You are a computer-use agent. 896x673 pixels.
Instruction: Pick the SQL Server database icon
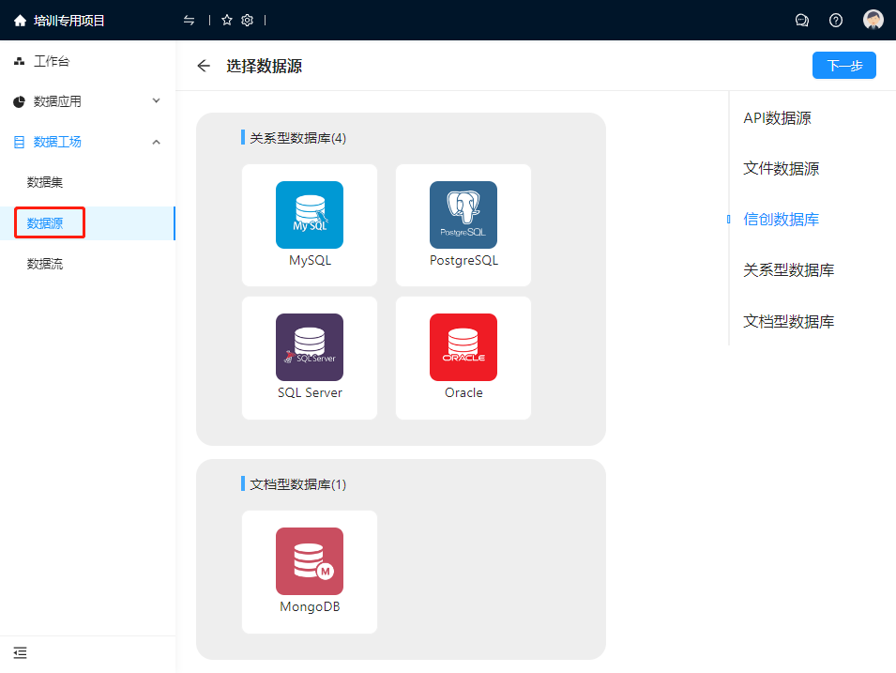point(310,347)
